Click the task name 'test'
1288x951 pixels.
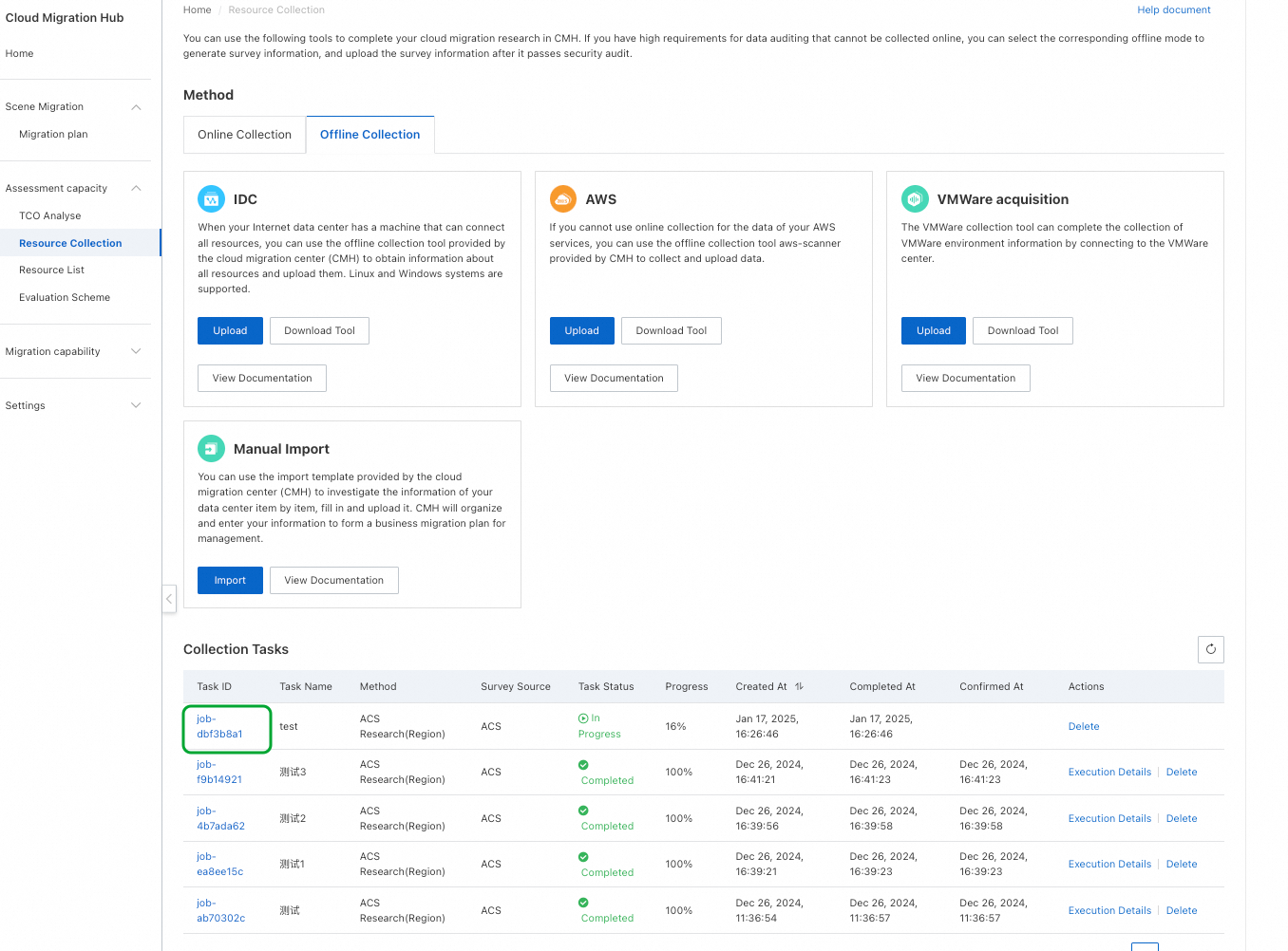[289, 727]
